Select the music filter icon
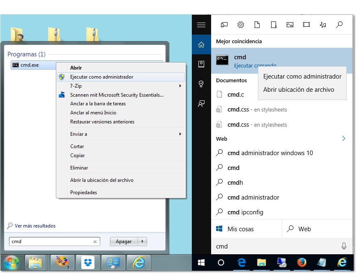The image size is (359, 274). [x=323, y=25]
